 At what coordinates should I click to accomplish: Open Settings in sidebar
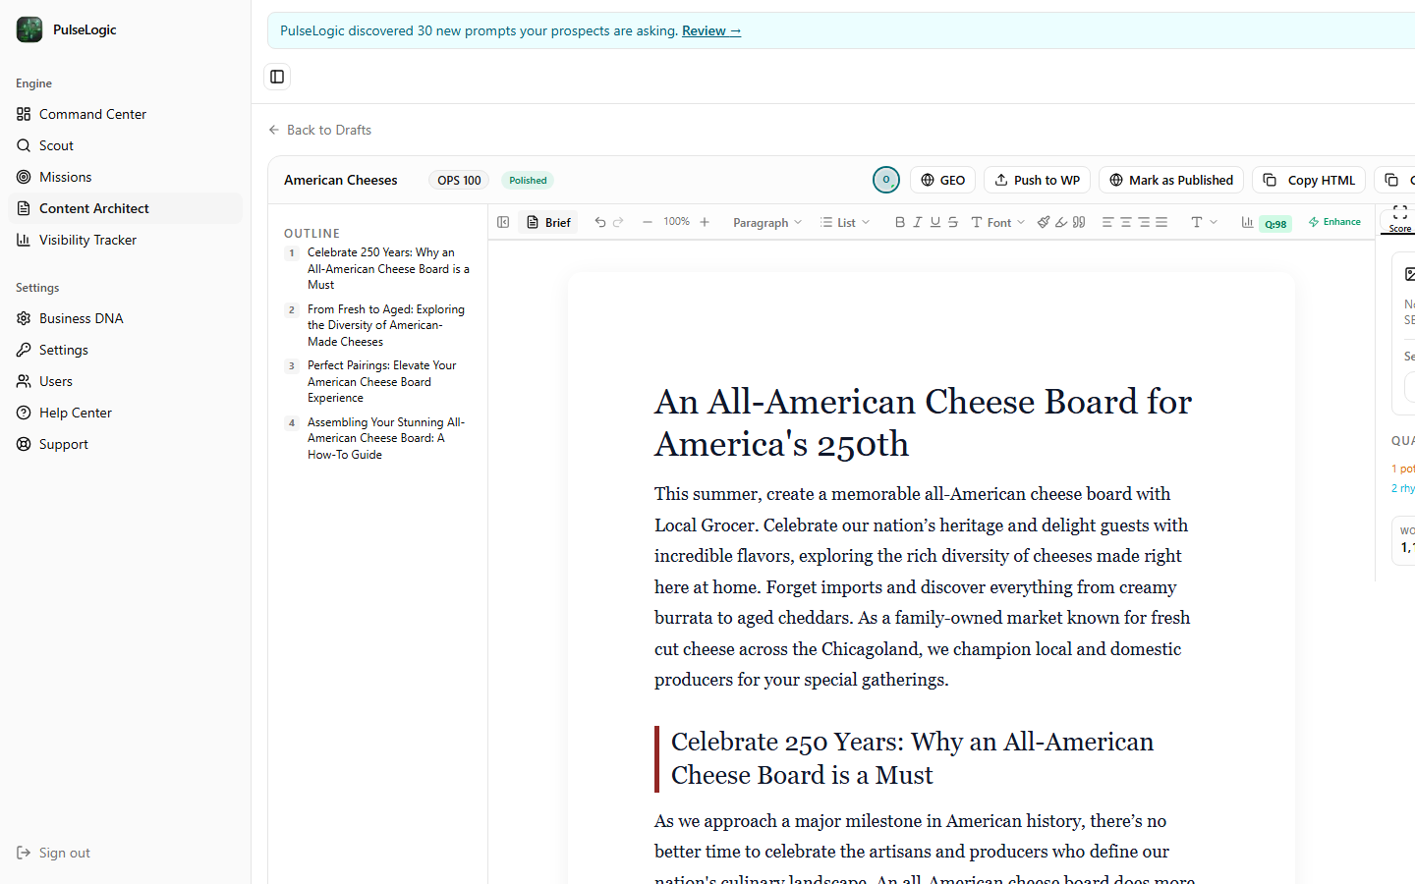pyautogui.click(x=126, y=350)
